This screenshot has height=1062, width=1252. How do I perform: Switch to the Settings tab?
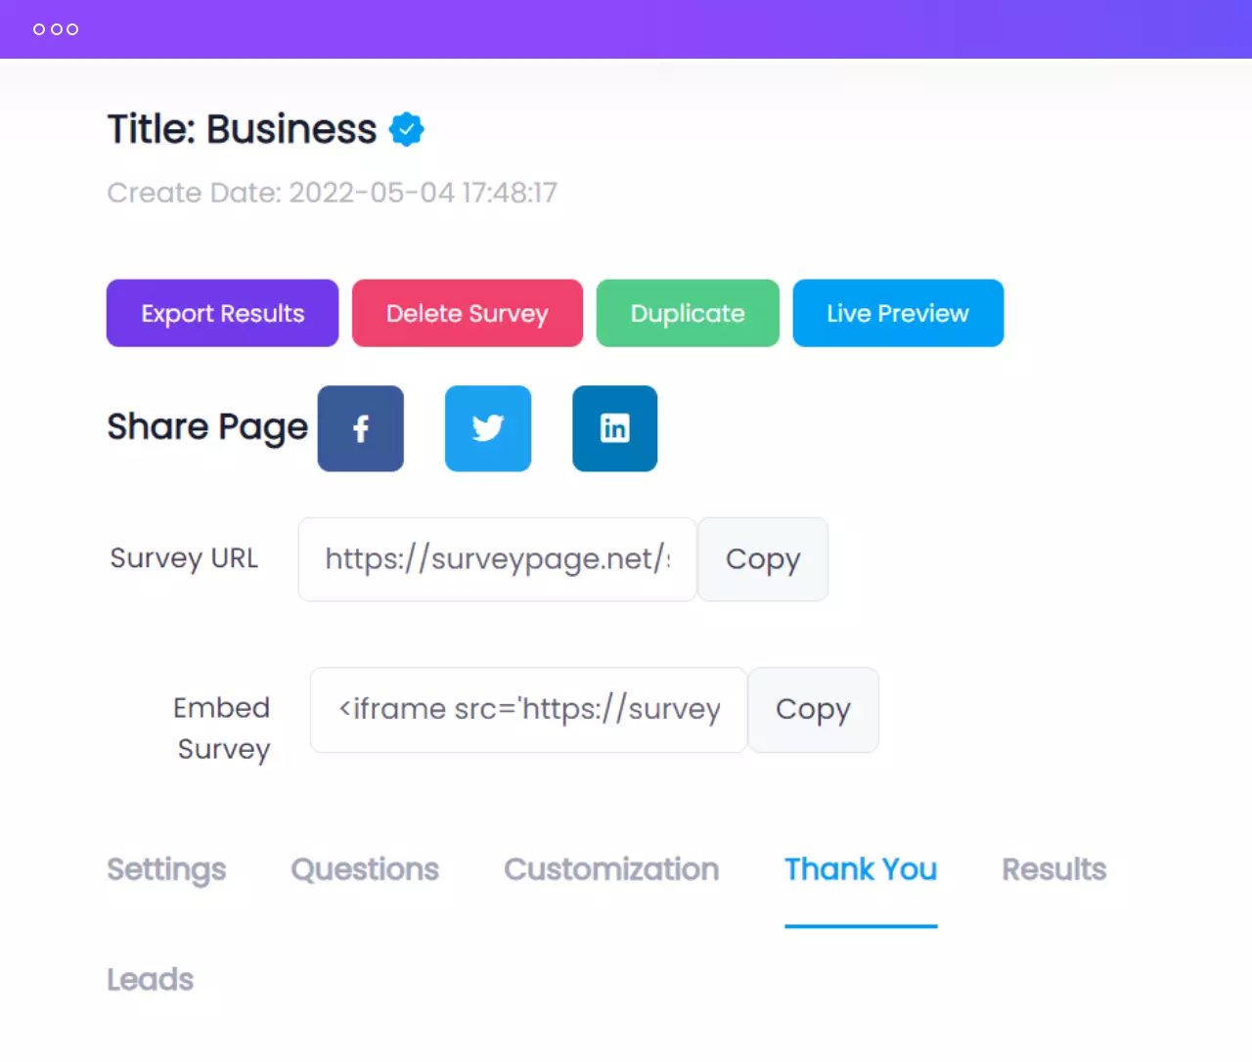tap(166, 869)
